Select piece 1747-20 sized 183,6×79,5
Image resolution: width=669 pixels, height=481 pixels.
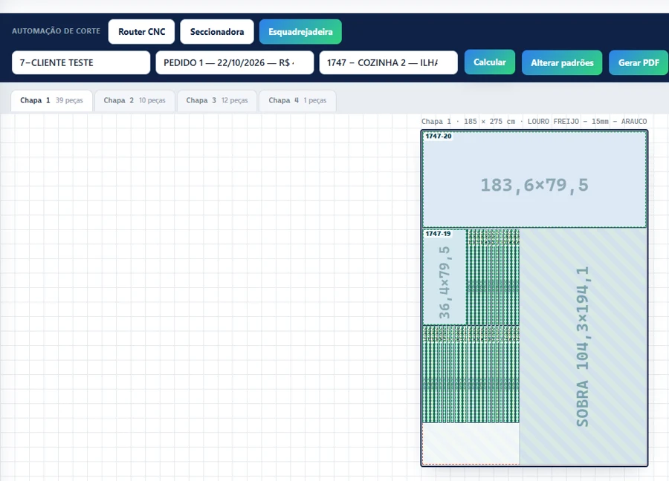click(x=534, y=180)
